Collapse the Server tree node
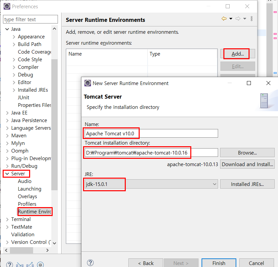 pos(7,174)
